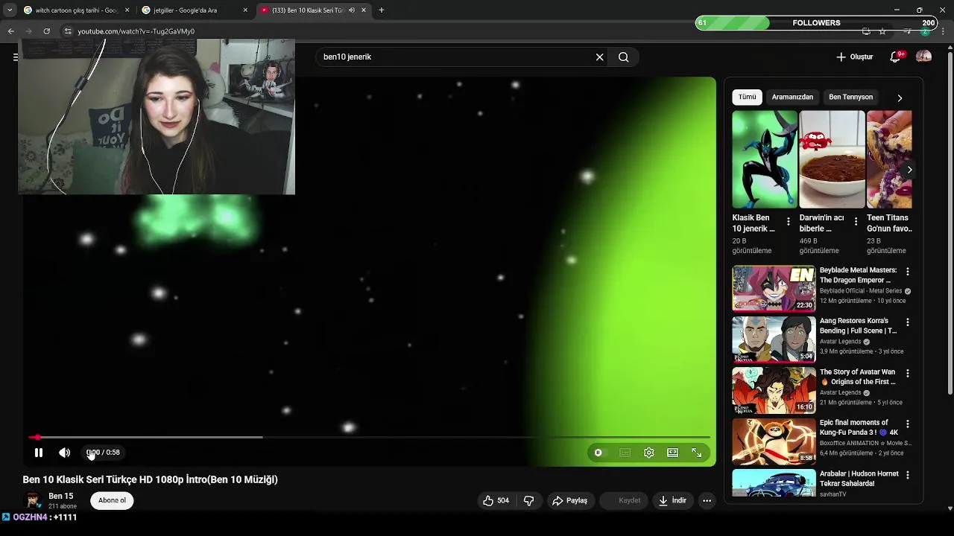
Task: Open Beyblade Official Metal Series channel name
Action: (x=861, y=291)
